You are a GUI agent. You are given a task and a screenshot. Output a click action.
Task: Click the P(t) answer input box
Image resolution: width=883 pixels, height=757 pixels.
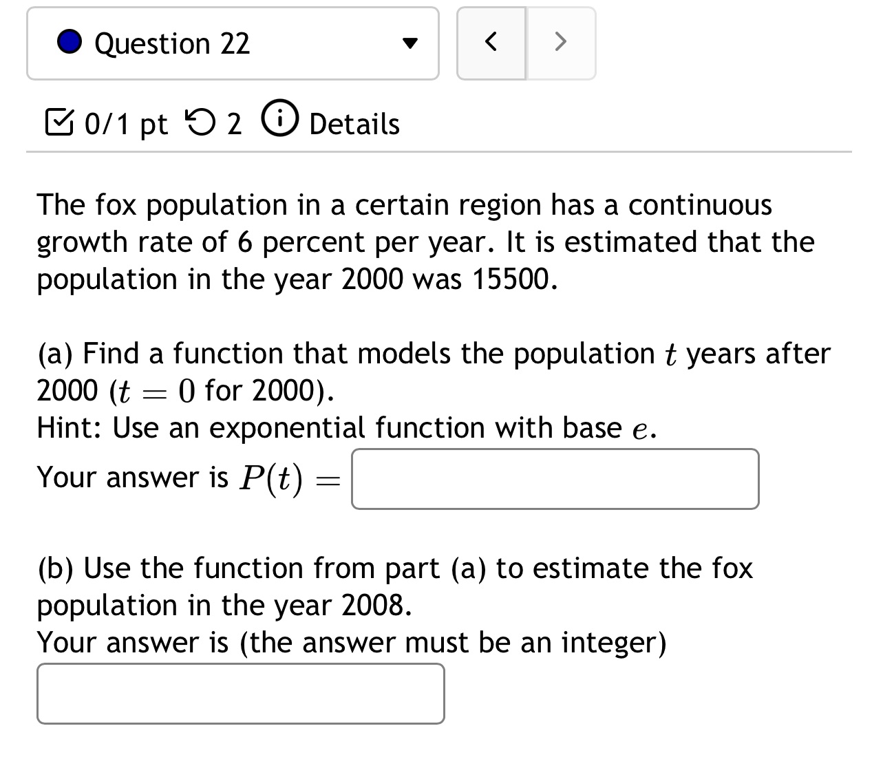(x=554, y=479)
